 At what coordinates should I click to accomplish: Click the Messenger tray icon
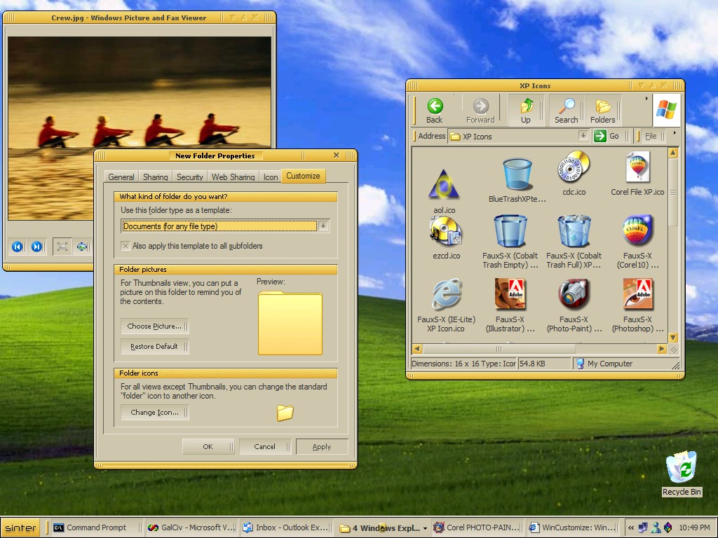click(x=656, y=527)
